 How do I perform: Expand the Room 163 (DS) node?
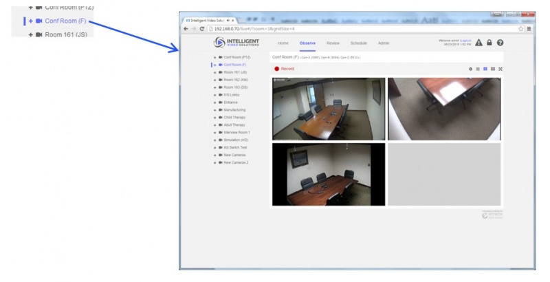tap(215, 87)
